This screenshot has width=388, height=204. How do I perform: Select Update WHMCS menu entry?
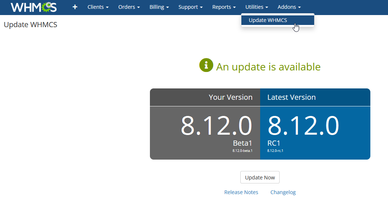(278, 20)
